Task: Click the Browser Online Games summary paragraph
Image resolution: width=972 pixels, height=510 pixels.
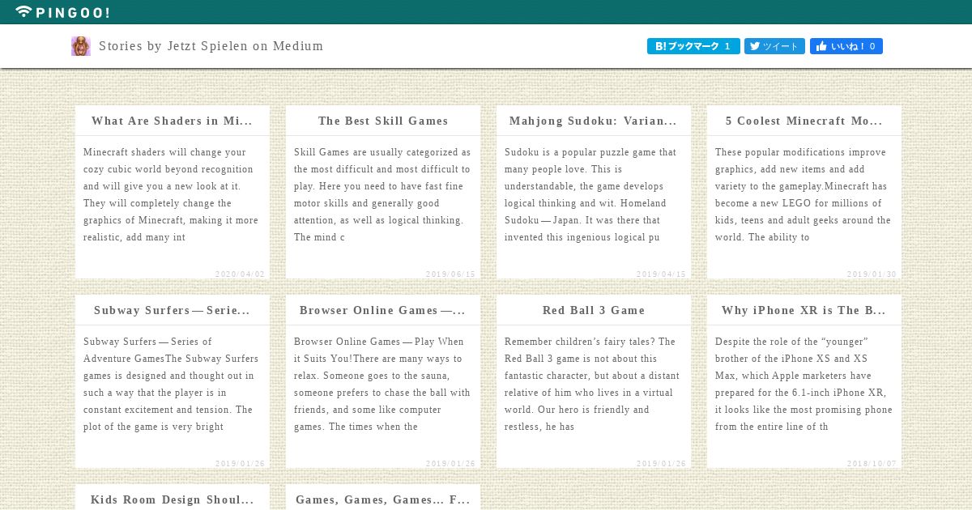Action: (x=383, y=384)
